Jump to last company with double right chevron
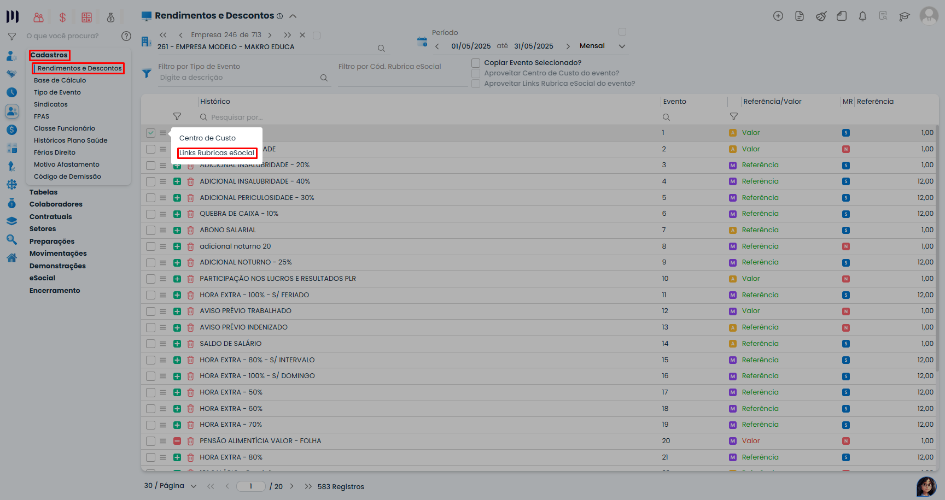The height and width of the screenshot is (500, 945). click(x=287, y=35)
